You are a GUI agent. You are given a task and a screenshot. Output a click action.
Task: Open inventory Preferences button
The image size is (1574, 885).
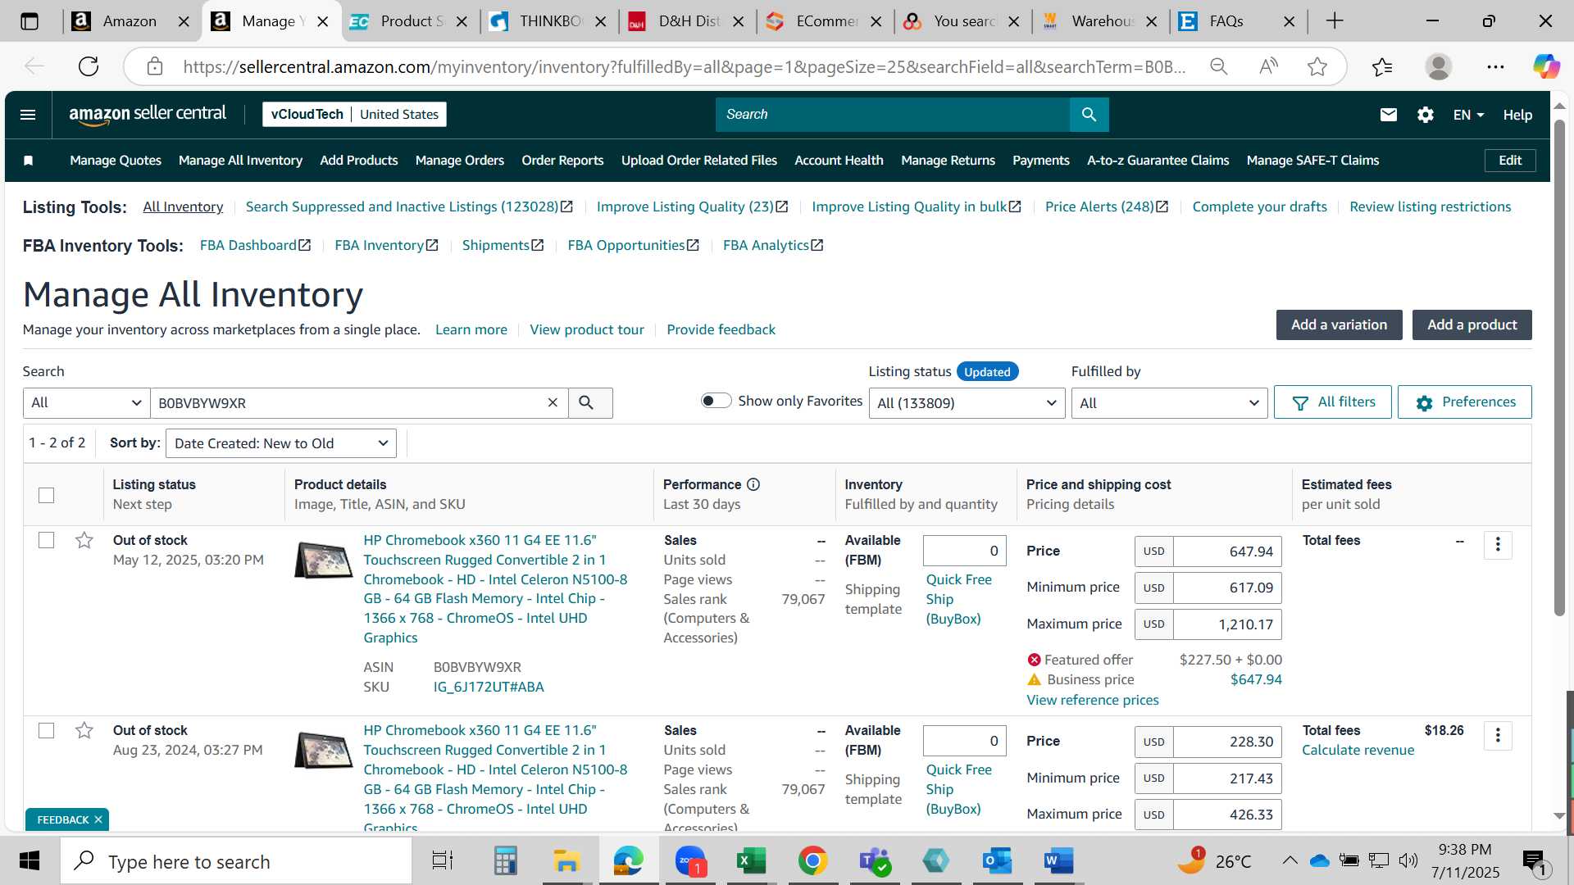coord(1464,402)
